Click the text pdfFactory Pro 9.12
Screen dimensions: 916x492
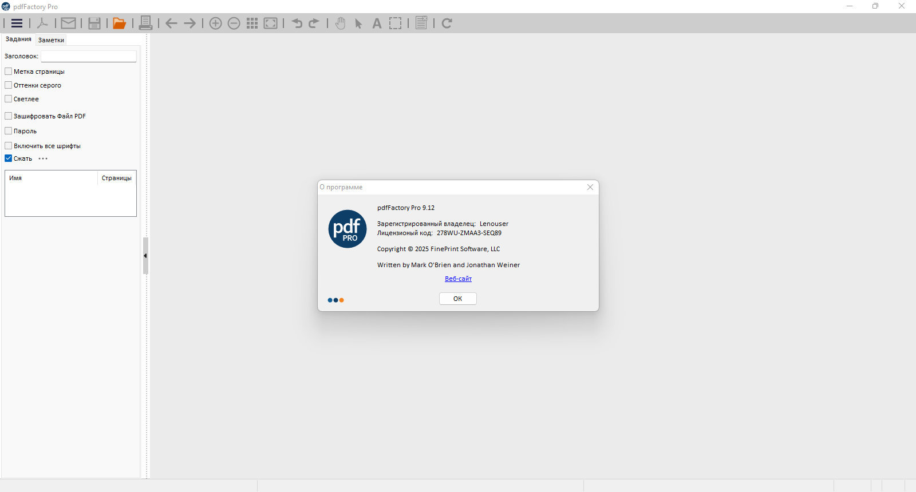(406, 208)
